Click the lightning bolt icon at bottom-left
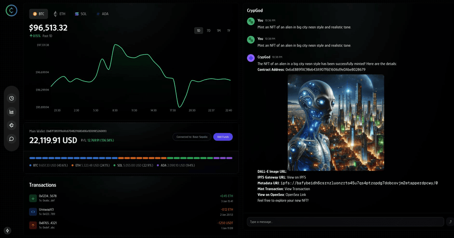Screen dimensions: 454x238 pos(8,230)
